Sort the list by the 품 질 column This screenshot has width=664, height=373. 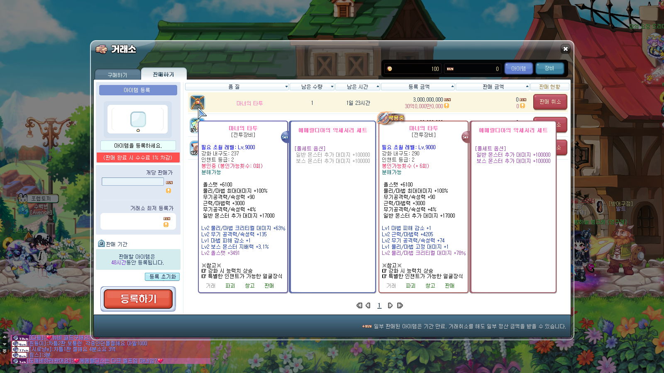[237, 87]
